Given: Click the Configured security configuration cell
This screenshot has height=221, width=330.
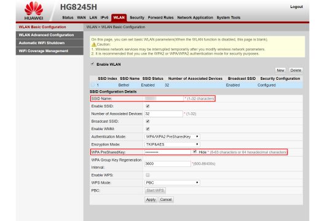Looking at the screenshot, I should click(x=267, y=85).
